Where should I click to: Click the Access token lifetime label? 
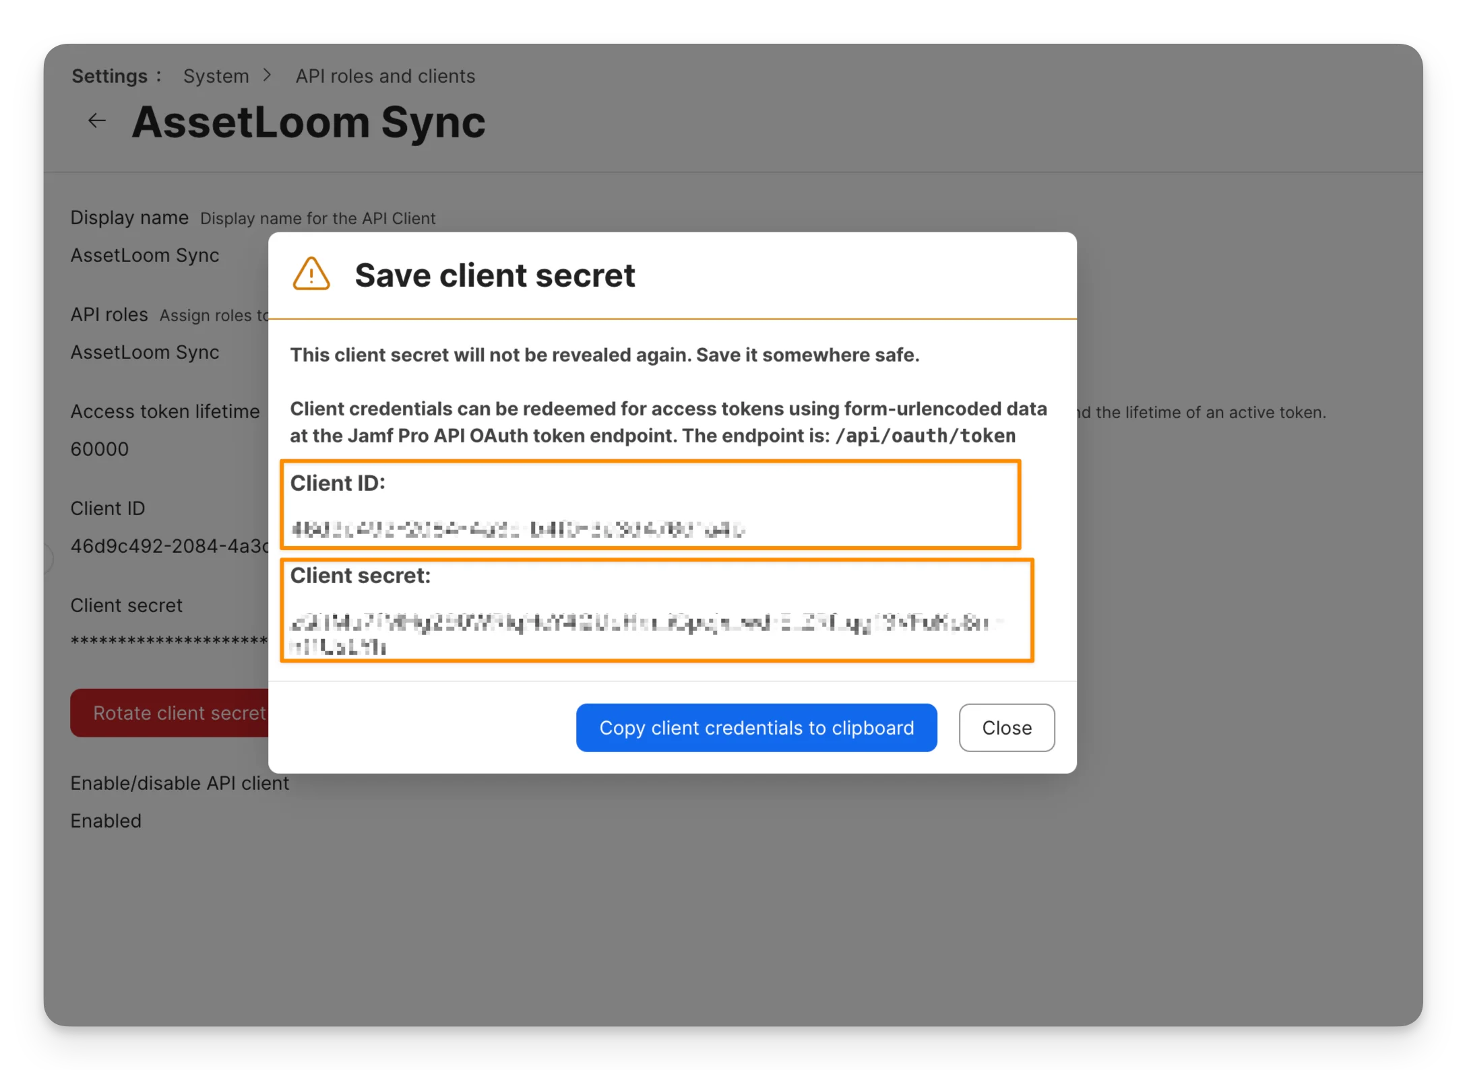point(165,411)
